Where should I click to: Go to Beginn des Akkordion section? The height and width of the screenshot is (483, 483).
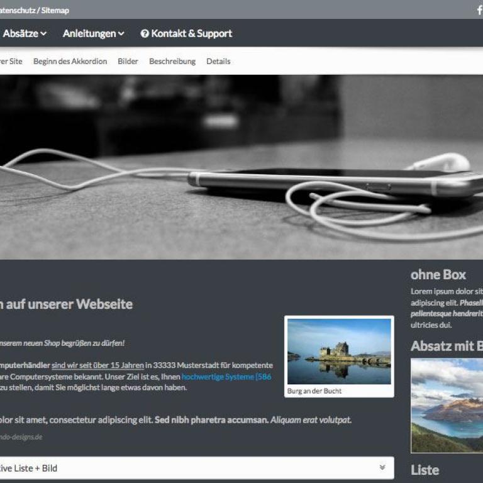pos(70,62)
